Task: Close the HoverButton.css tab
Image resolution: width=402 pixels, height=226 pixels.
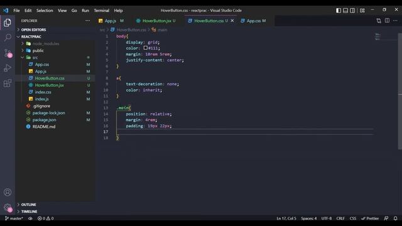Action: [232, 21]
